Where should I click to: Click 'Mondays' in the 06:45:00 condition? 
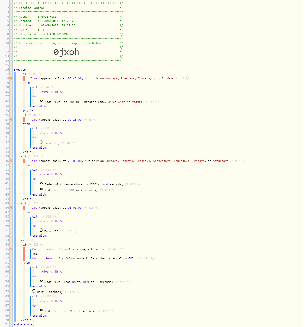pos(111,78)
